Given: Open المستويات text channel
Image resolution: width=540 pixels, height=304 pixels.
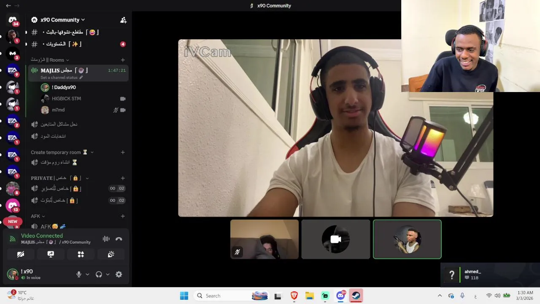Looking at the screenshot, I should (78, 44).
